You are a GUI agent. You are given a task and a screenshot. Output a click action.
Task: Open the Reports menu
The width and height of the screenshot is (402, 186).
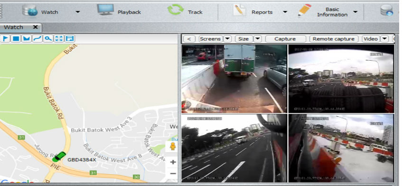pyautogui.click(x=262, y=12)
